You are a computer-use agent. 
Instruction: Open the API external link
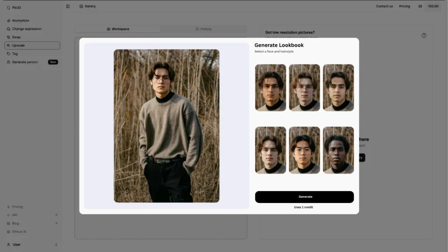pyautogui.click(x=14, y=215)
